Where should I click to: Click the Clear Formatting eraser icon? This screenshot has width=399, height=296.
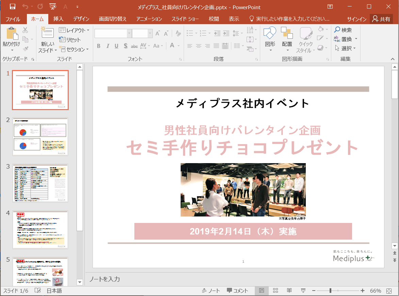178,33
